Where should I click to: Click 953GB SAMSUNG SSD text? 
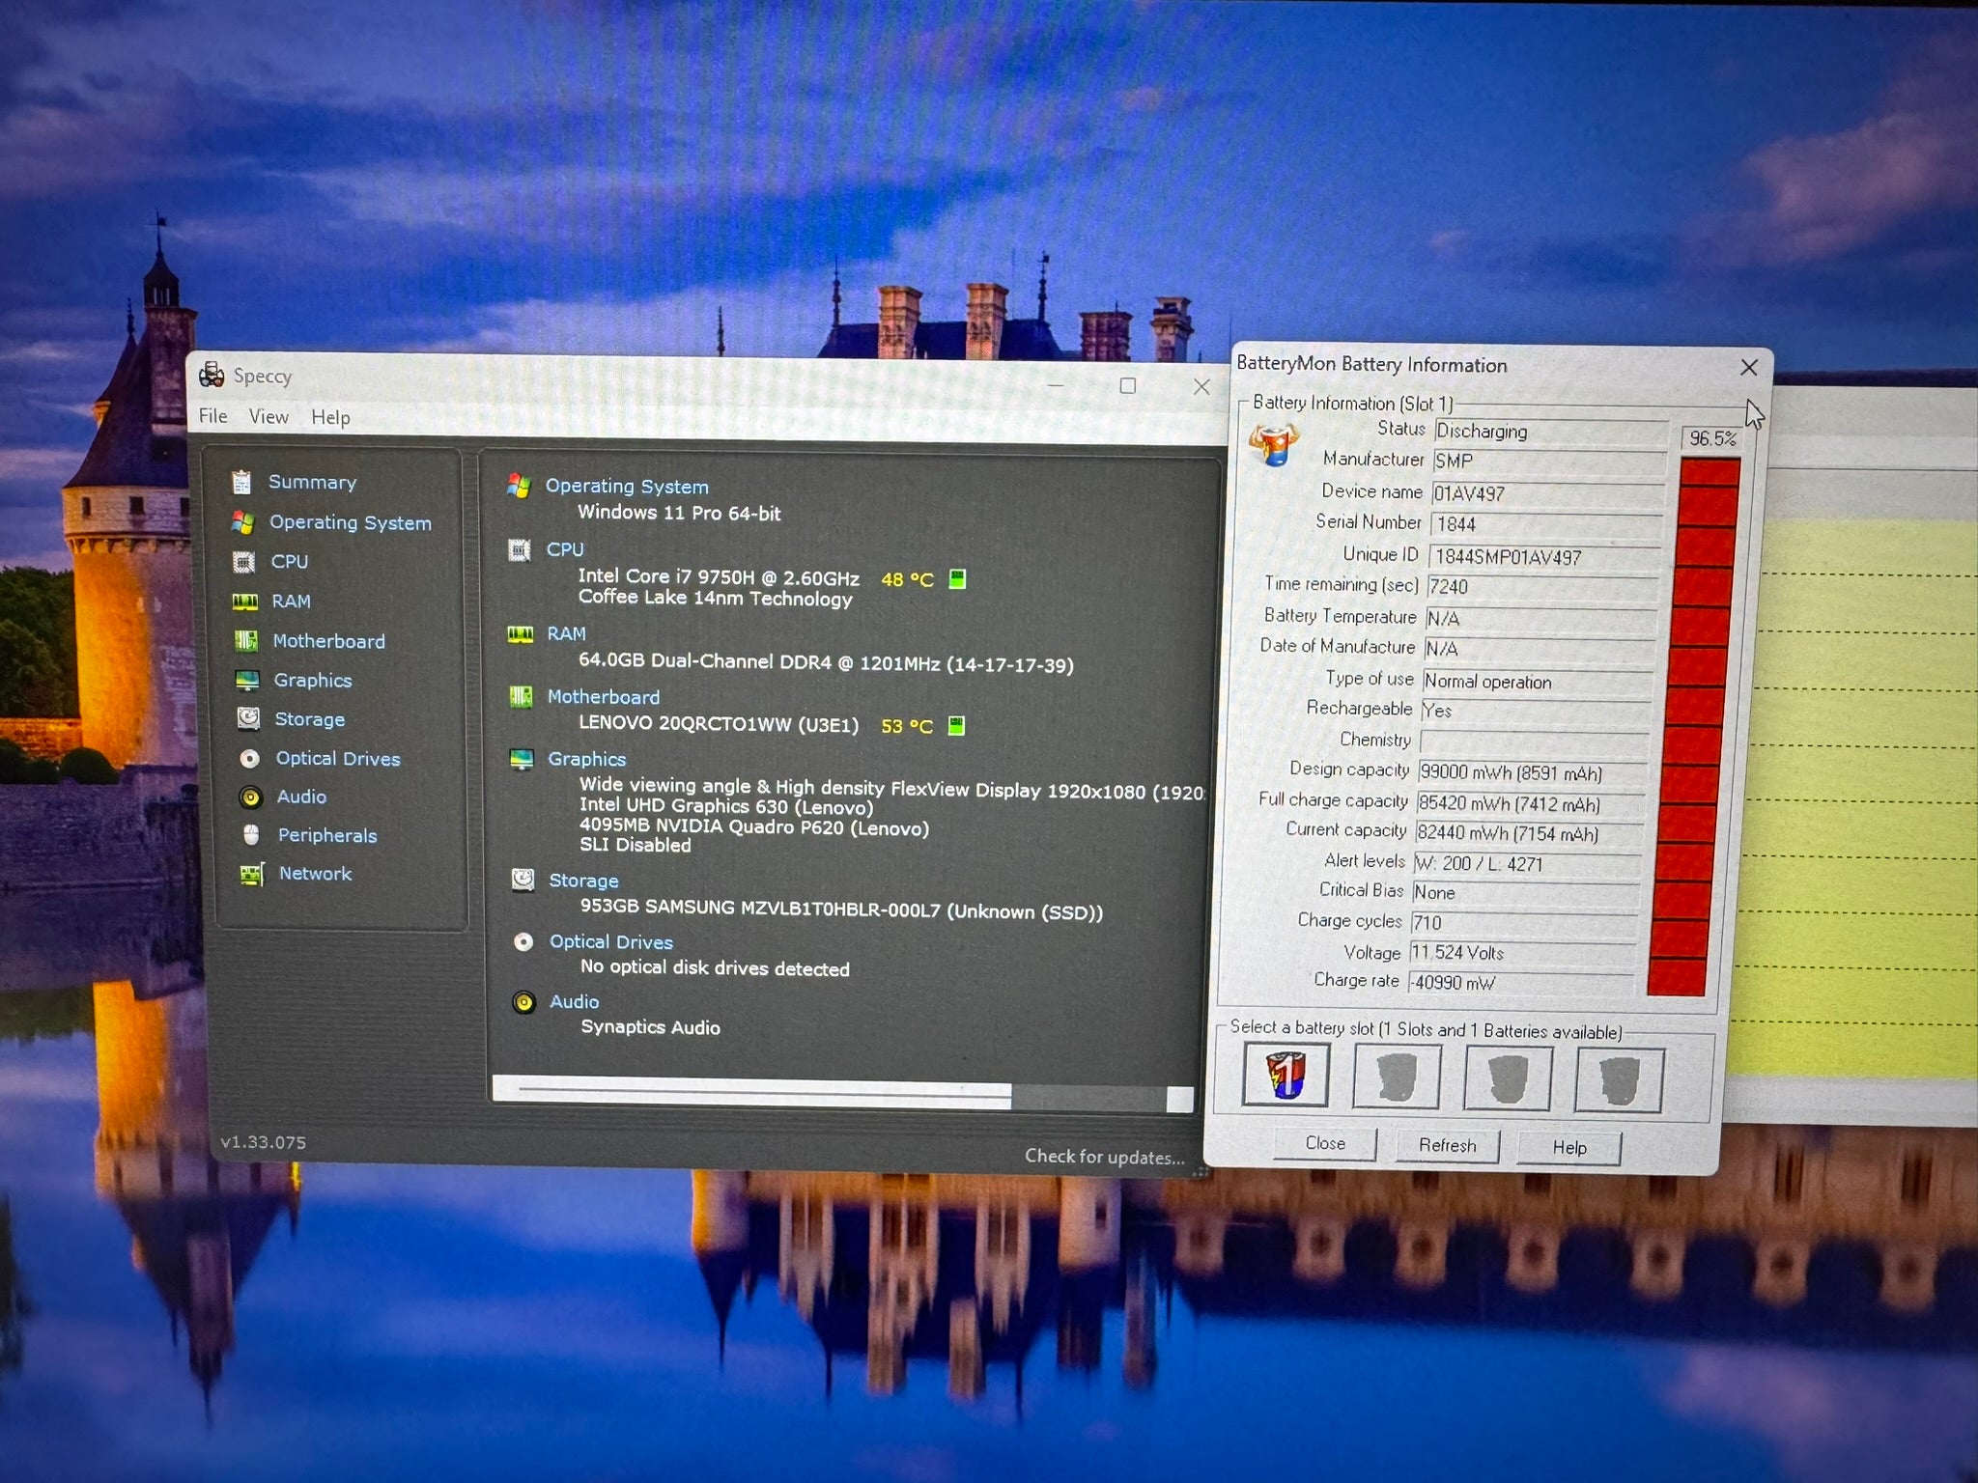[x=841, y=909]
